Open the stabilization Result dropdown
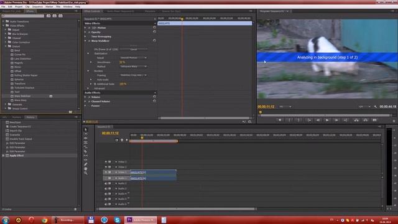 (x=133, y=58)
